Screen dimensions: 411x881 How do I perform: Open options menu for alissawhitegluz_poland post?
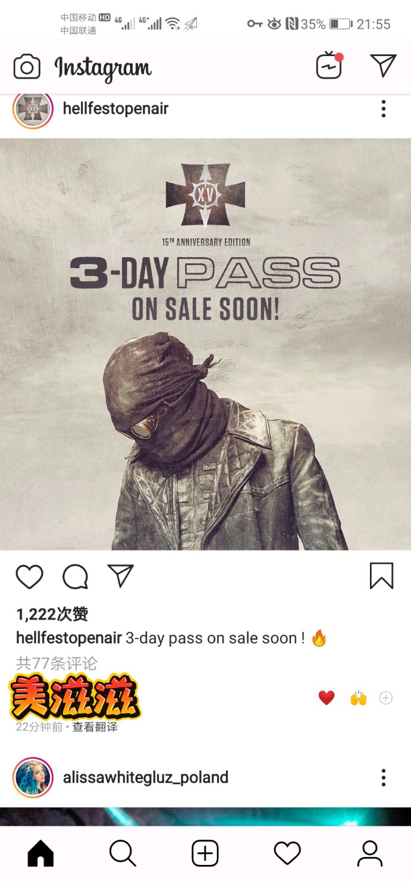pyautogui.click(x=384, y=777)
